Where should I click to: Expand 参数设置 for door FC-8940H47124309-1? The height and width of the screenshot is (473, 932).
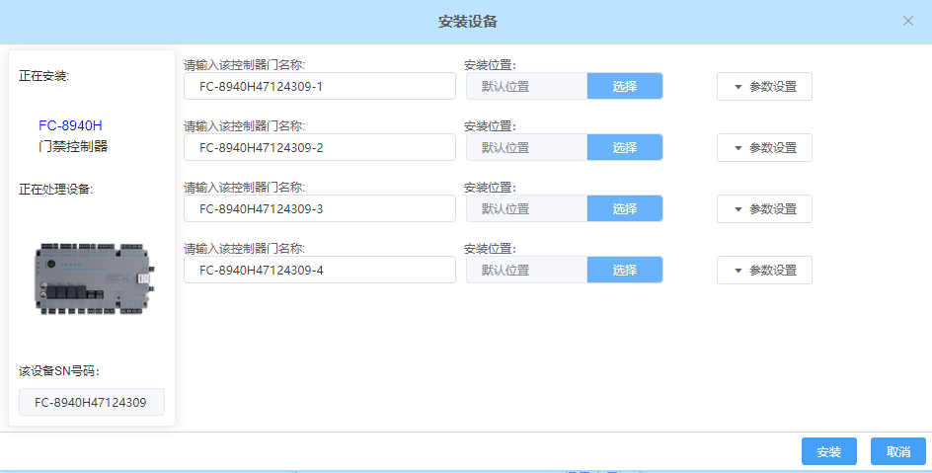coord(764,87)
